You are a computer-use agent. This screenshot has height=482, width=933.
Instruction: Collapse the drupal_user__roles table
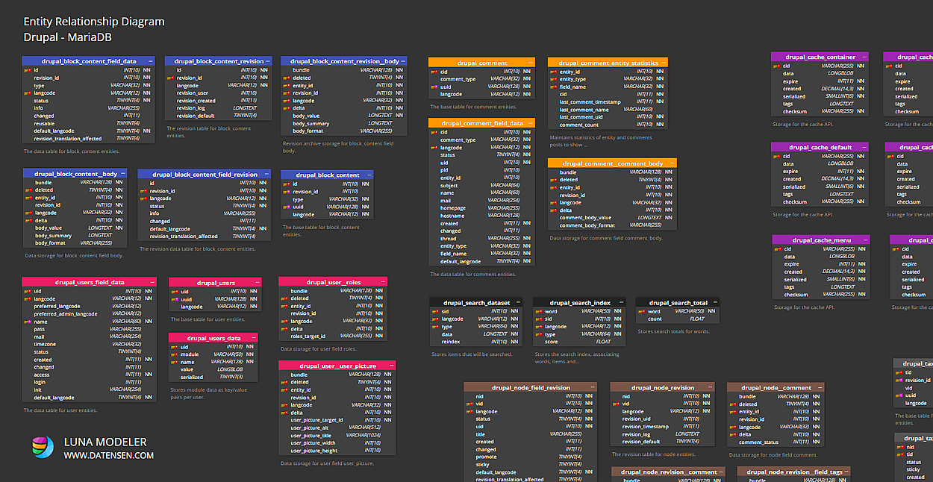383,282
